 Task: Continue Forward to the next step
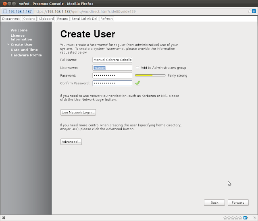[x=238, y=202]
